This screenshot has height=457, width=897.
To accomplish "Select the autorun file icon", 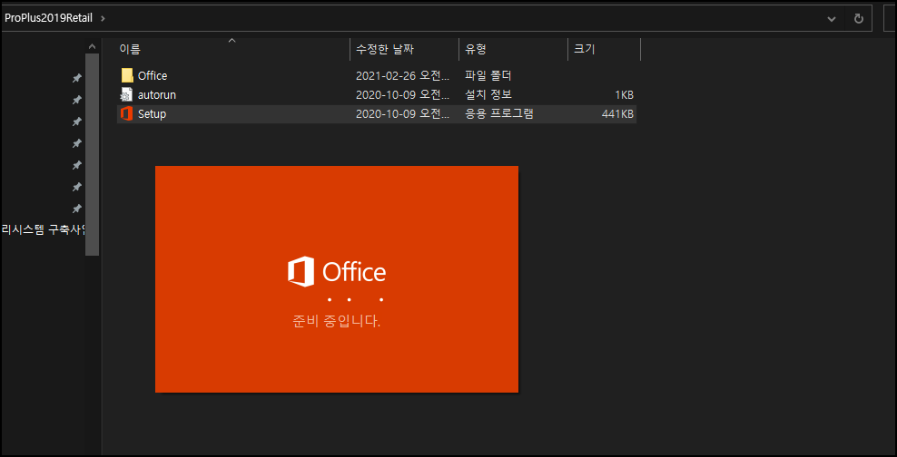I will [126, 94].
